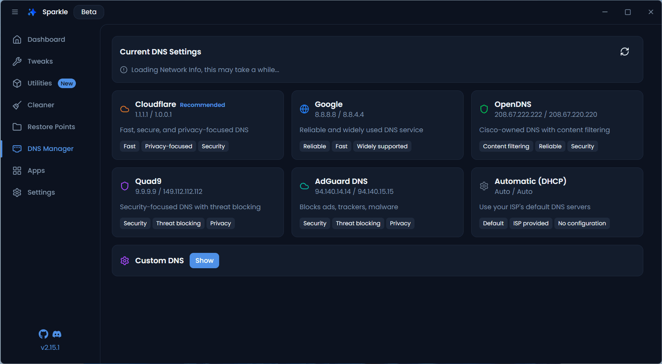Navigate to the Cleaner page
The width and height of the screenshot is (662, 364).
pos(41,105)
